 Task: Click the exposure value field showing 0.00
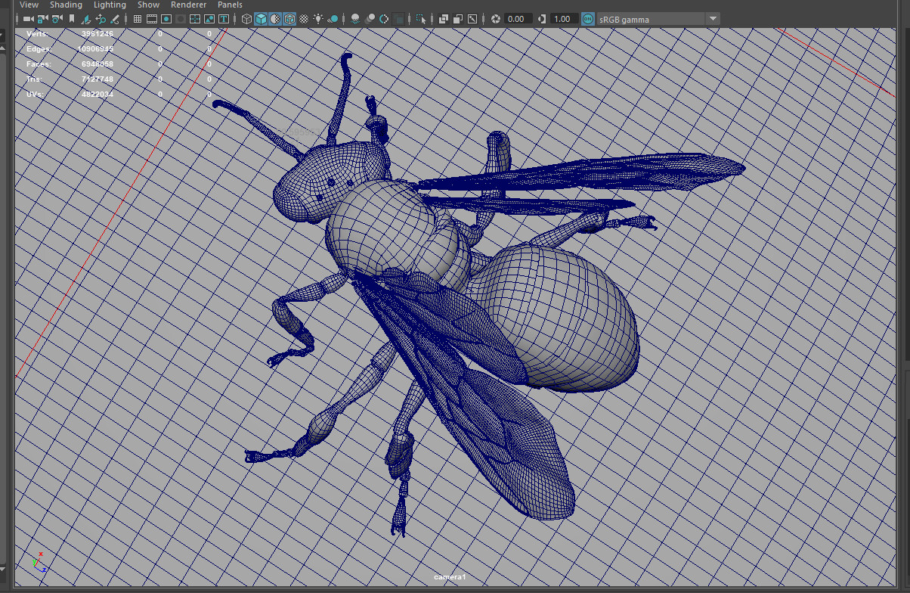coord(516,19)
